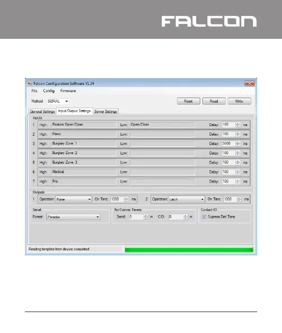Open the Config menu
Screen dimensions: 282x333
click(49, 91)
